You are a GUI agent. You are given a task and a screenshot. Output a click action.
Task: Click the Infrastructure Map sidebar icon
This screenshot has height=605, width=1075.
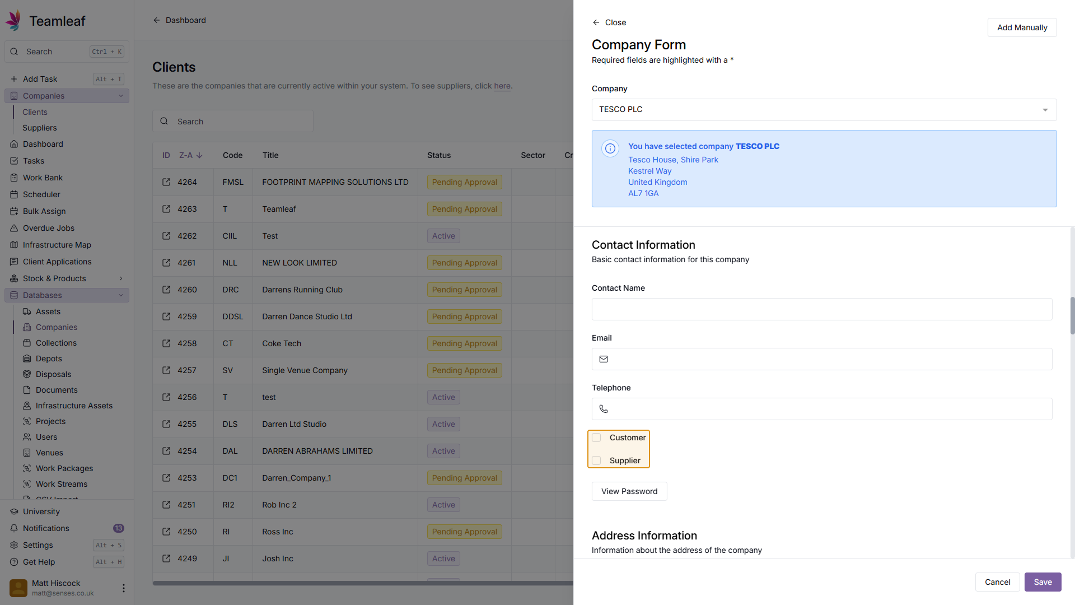pos(14,245)
